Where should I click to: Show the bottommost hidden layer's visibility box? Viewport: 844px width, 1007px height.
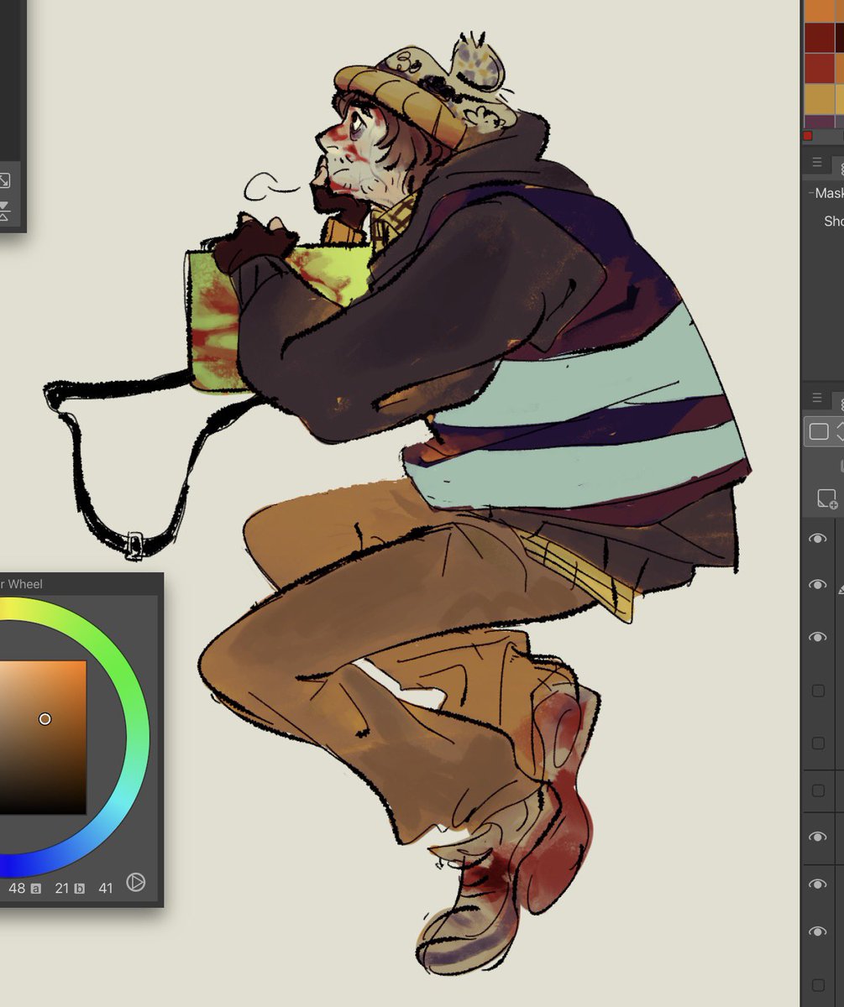click(818, 985)
